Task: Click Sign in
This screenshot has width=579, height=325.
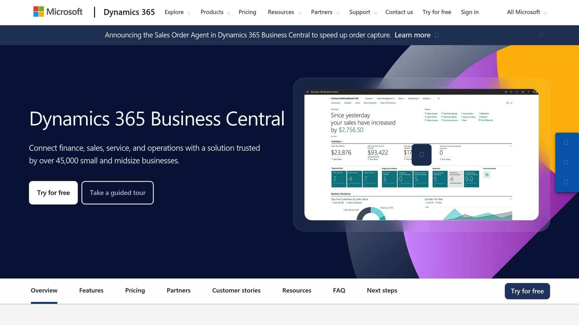Action: coord(470,12)
